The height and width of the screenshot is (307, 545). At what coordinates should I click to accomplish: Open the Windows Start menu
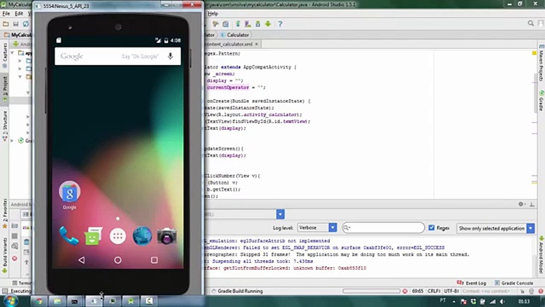click(x=10, y=301)
